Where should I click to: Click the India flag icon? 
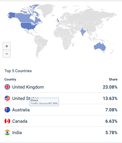coord(7,132)
